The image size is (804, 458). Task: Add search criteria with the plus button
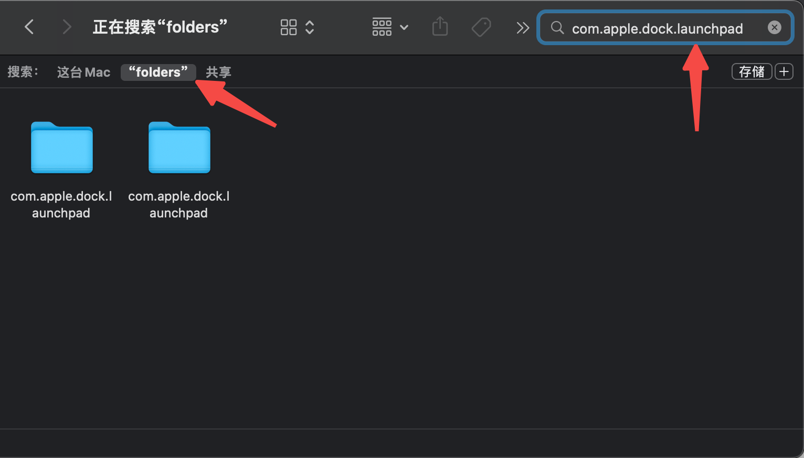coord(784,71)
